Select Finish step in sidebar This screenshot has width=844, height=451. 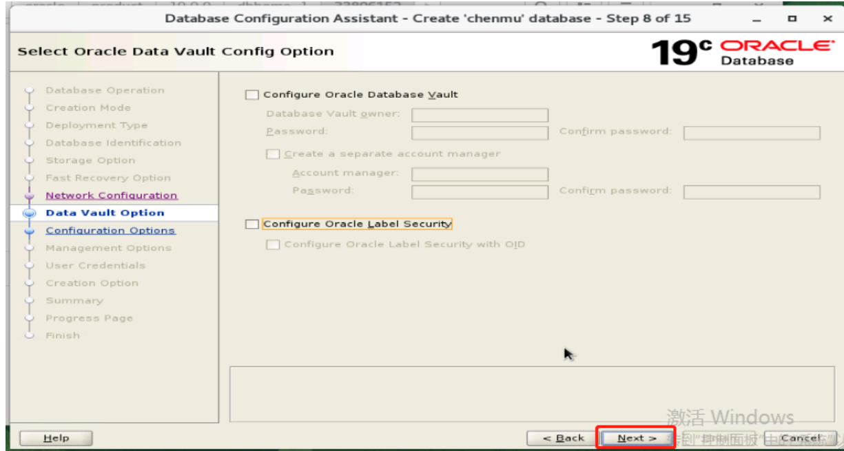pos(63,335)
